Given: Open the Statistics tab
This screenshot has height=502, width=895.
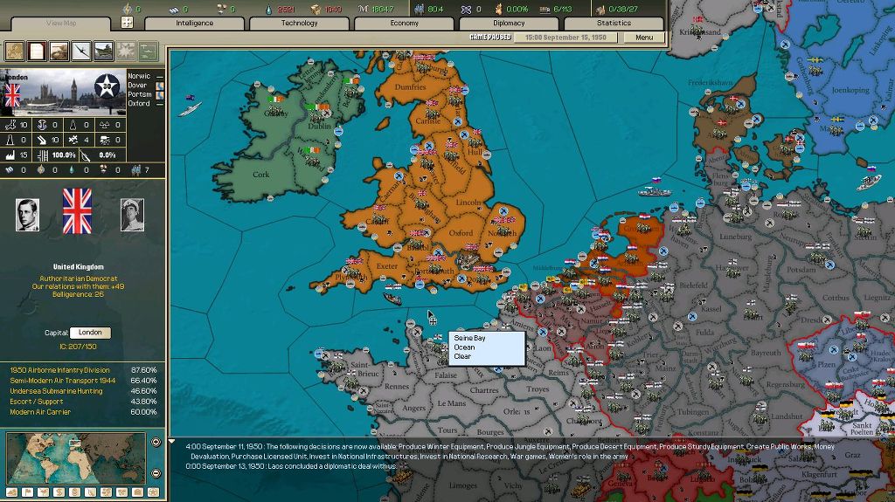Looking at the screenshot, I should click(x=614, y=24).
